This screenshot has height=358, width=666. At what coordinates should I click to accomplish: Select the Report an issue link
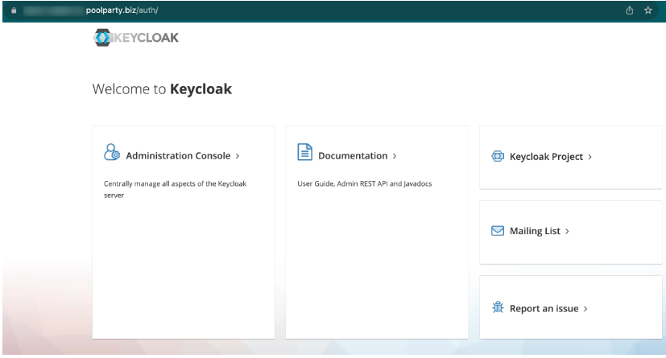544,308
